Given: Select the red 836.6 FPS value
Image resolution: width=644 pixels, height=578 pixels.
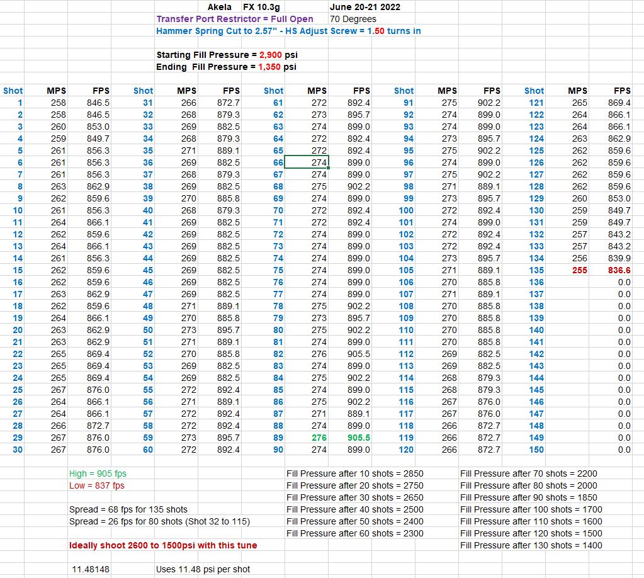Looking at the screenshot, I should pyautogui.click(x=619, y=270).
